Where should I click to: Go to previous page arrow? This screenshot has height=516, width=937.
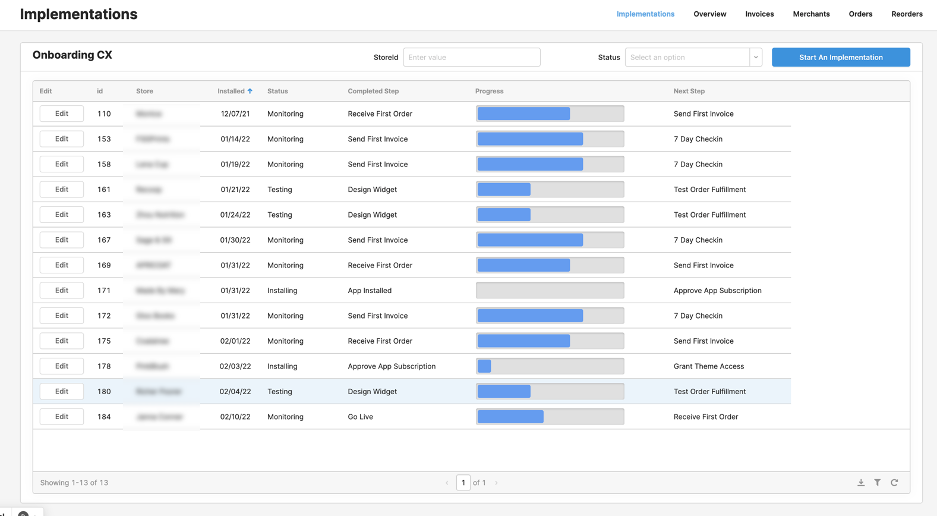[x=447, y=483]
